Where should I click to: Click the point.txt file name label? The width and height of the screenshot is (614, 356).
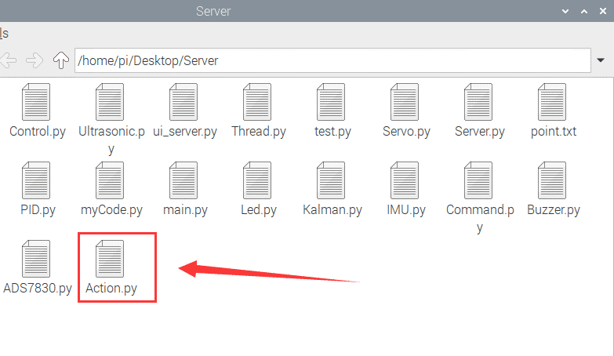coord(554,131)
